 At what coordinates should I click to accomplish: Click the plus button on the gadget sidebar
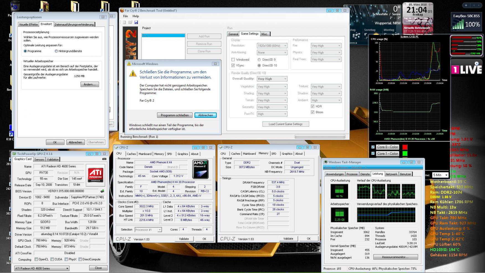466,5
